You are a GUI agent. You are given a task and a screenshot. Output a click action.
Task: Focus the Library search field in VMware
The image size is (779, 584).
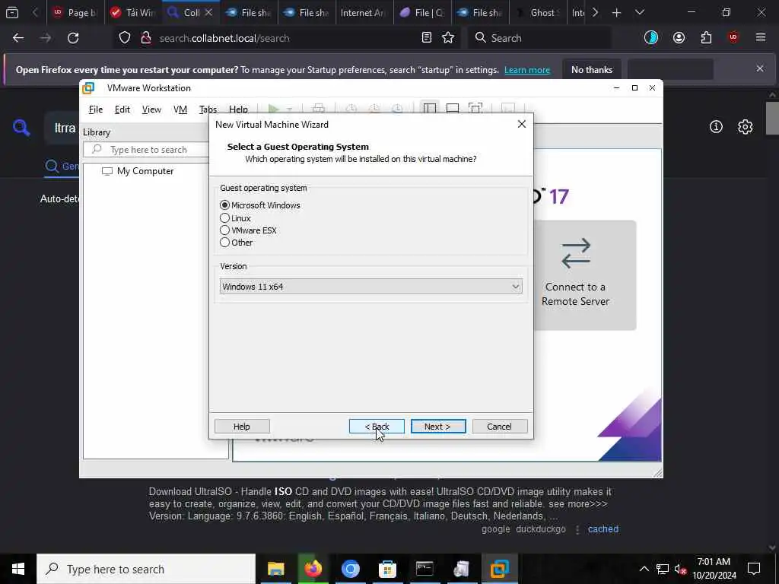pyautogui.click(x=147, y=150)
